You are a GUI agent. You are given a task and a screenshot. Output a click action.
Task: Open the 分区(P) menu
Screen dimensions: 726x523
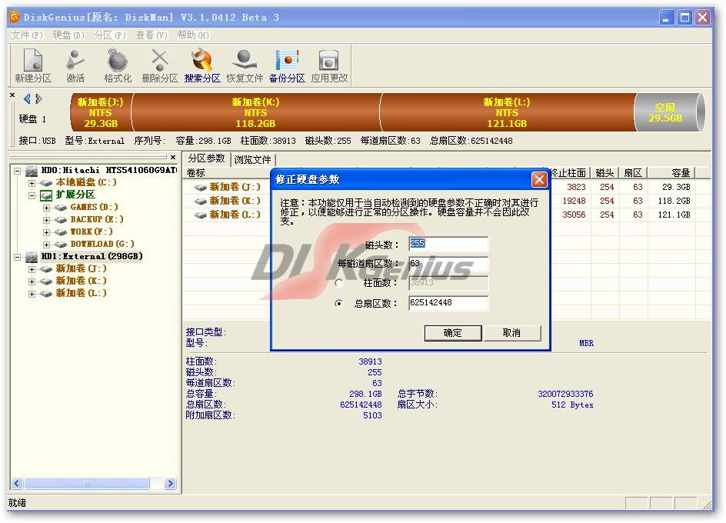click(x=110, y=35)
